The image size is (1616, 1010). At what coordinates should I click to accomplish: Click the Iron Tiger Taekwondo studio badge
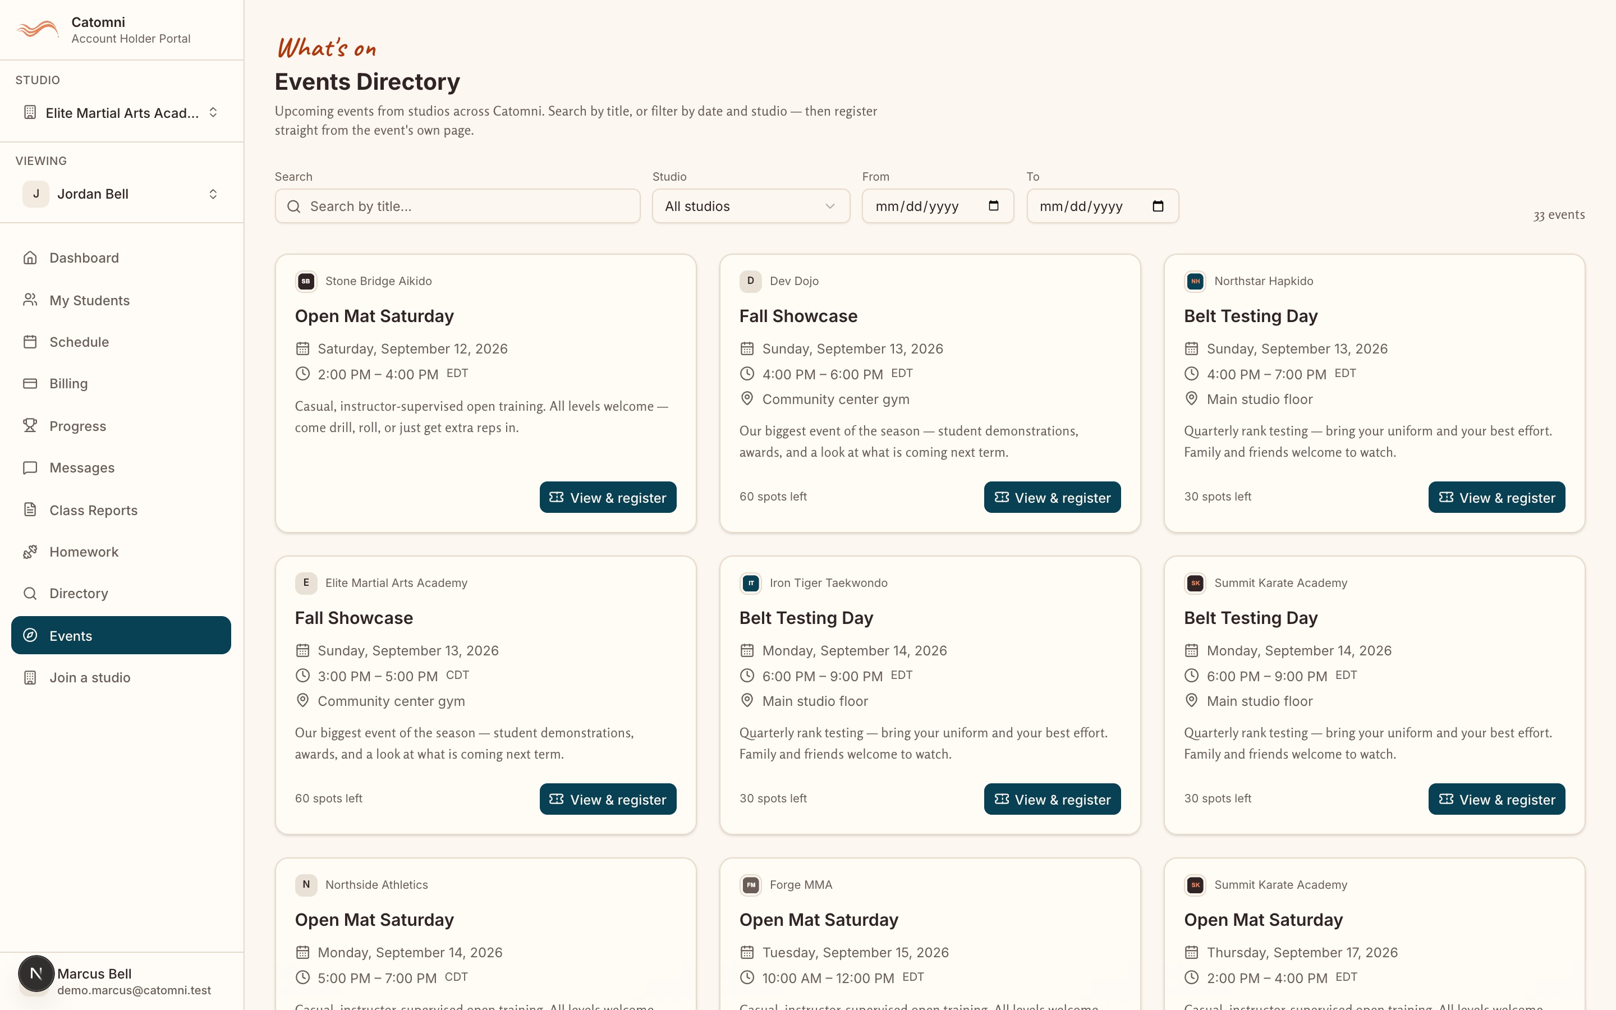[751, 583]
